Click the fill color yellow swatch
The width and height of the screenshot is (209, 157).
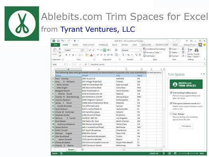click(86, 55)
